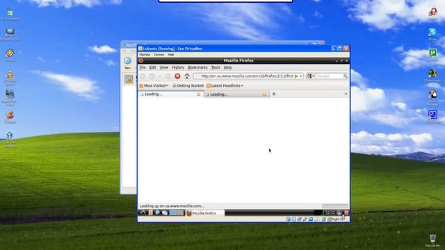445x250 pixels.
Task: Open the address bar URL history dropdown
Action: click(x=301, y=76)
